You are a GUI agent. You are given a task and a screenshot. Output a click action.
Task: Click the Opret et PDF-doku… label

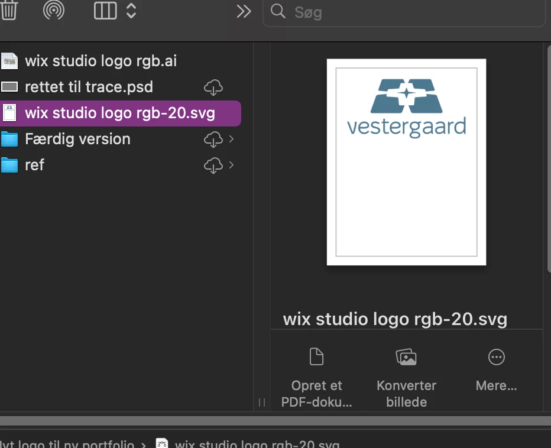[x=317, y=394]
